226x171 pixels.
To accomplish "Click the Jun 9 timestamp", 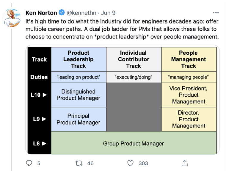I will pos(108,13).
